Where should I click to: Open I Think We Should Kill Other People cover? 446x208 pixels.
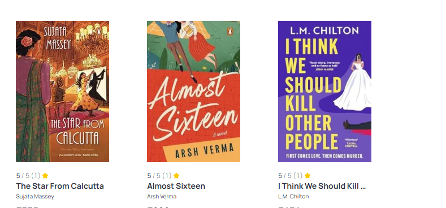pos(324,92)
